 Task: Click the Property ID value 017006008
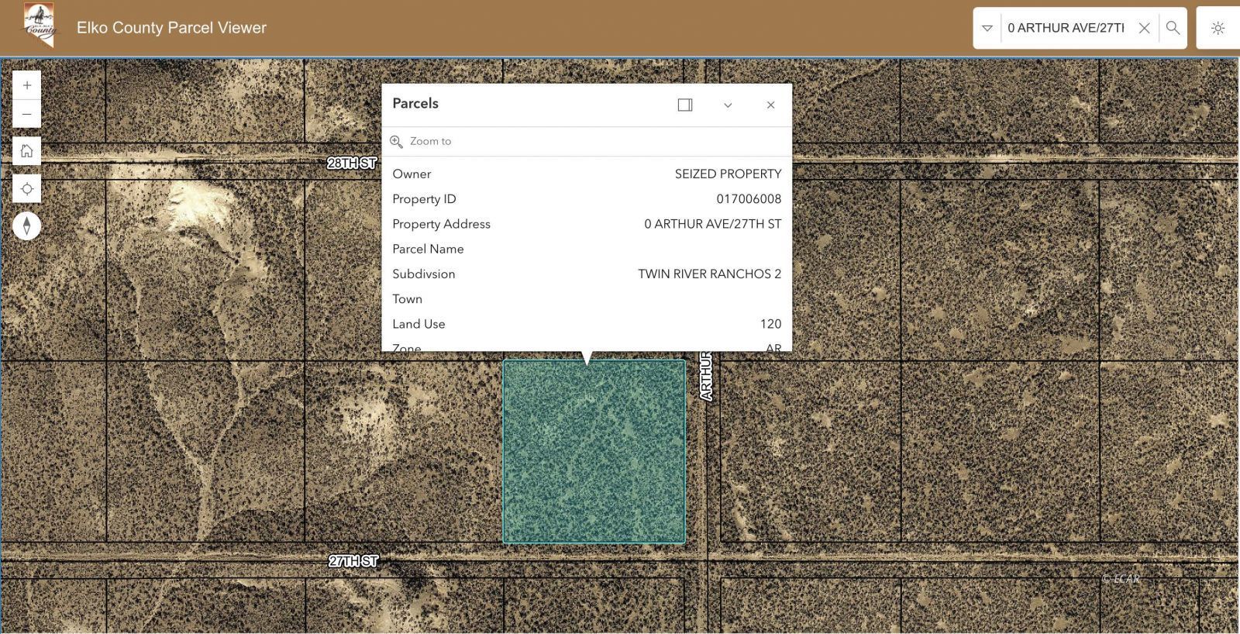pos(748,199)
